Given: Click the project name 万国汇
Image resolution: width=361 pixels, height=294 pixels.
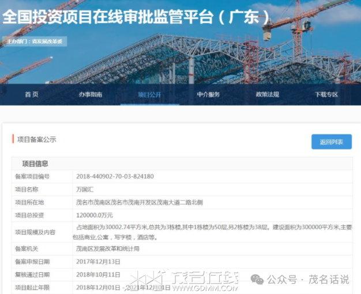Looking at the screenshot, I should [x=84, y=189].
